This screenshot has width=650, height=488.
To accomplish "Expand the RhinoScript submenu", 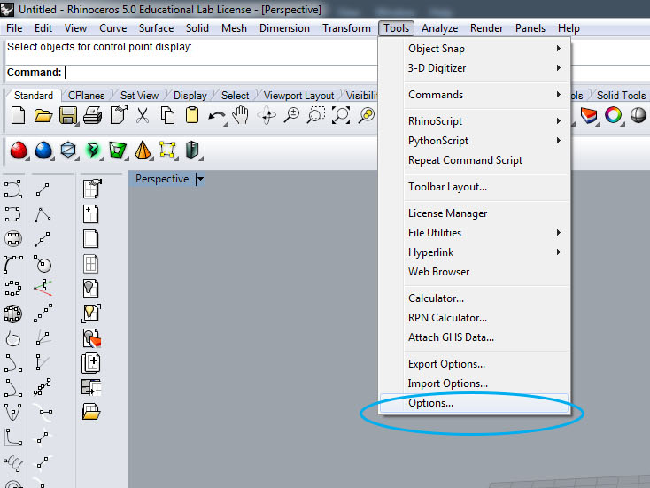I will point(559,121).
